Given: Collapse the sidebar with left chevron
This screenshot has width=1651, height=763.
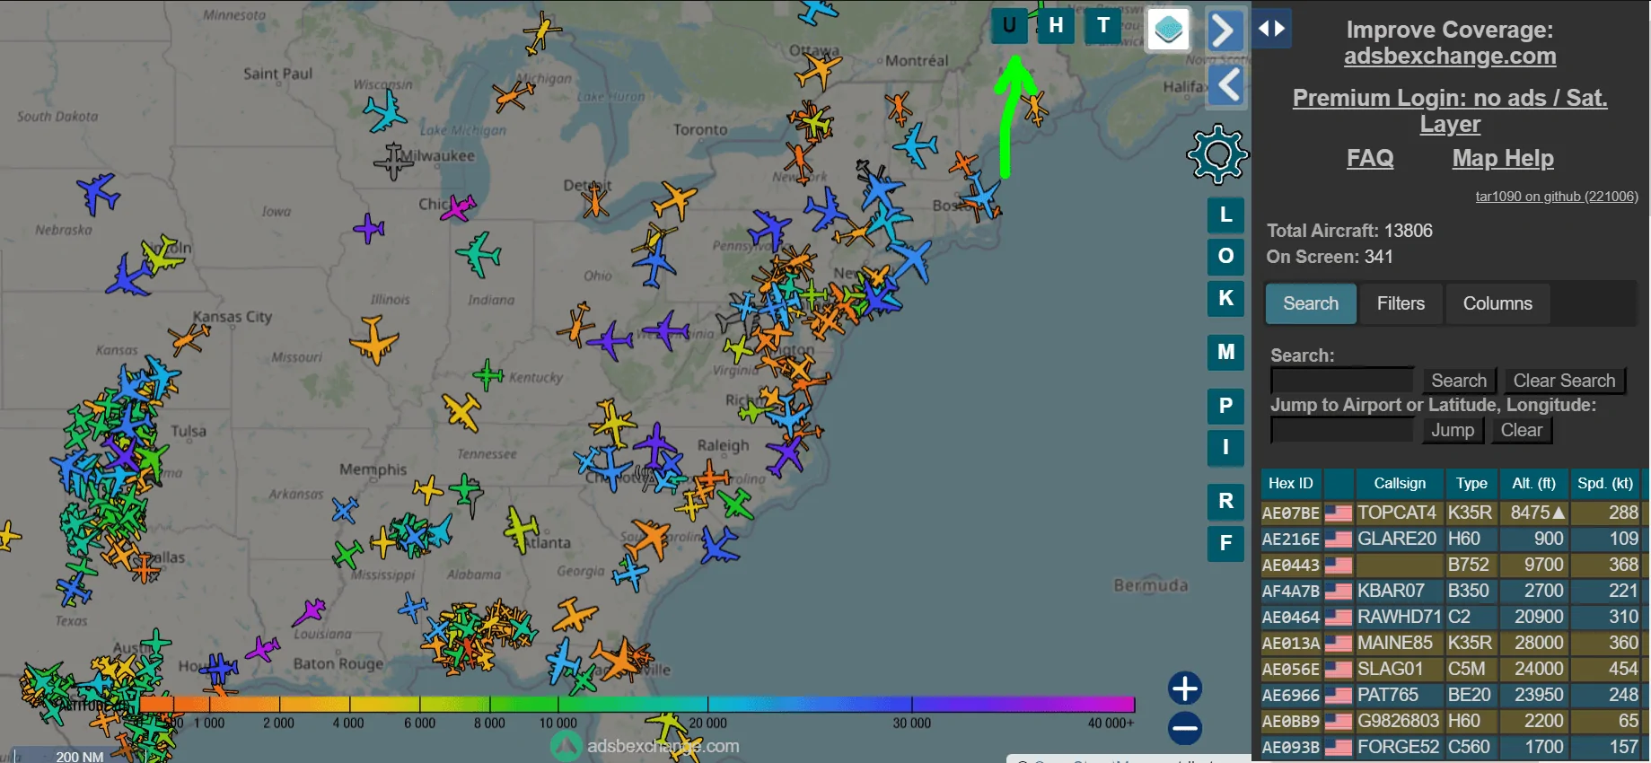Looking at the screenshot, I should coord(1227,86).
